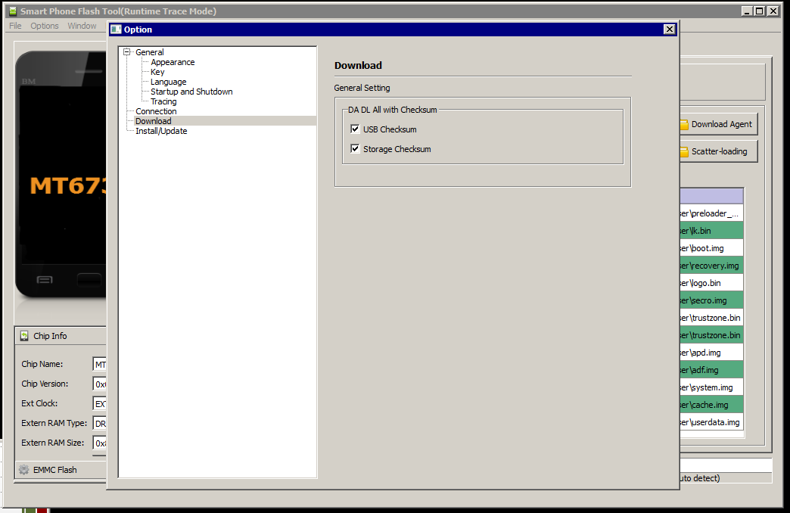790x513 pixels.
Task: Click the Scatter-loading folder icon
Action: click(684, 151)
